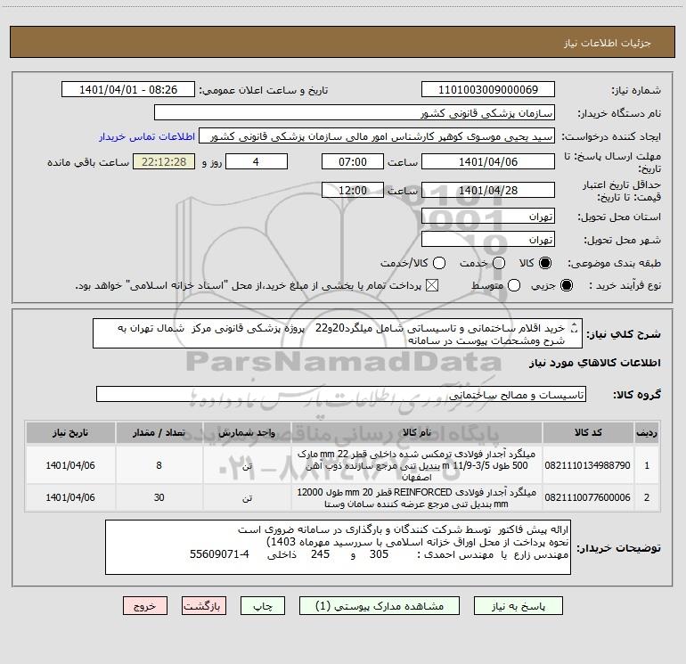Click the general description text area
Image resolution: width=686 pixels, height=664 pixels.
point(338,333)
